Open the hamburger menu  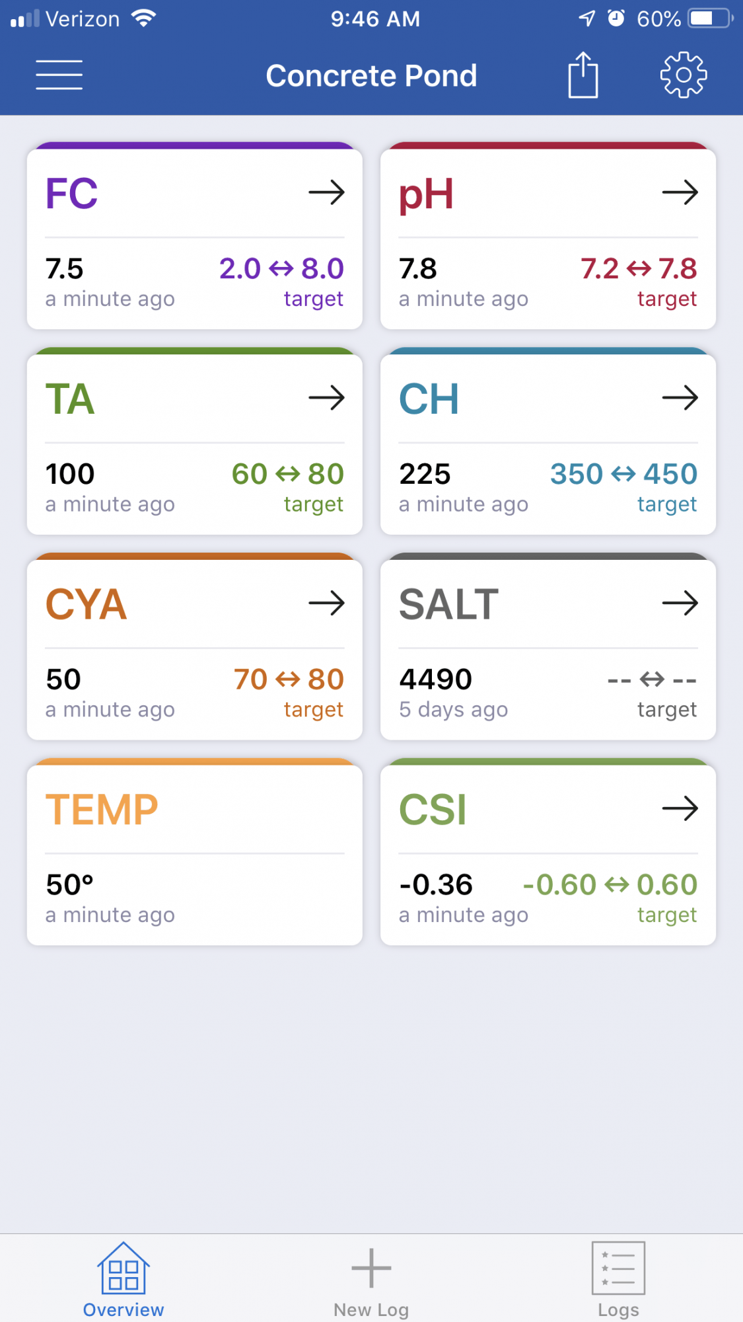(x=59, y=75)
